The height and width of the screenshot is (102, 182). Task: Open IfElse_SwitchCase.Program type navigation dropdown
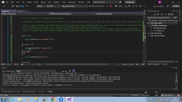click(x=73, y=14)
